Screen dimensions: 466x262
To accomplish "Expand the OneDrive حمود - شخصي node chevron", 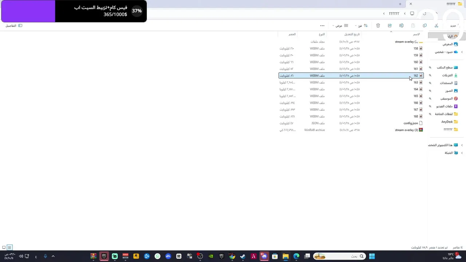I will tap(462, 52).
